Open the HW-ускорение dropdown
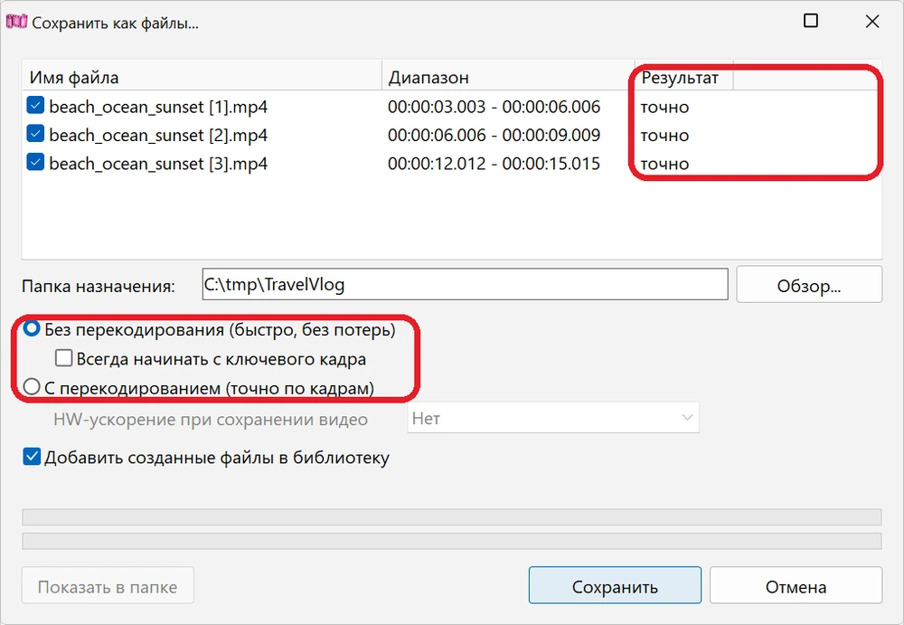Image resolution: width=904 pixels, height=625 pixels. click(x=553, y=418)
